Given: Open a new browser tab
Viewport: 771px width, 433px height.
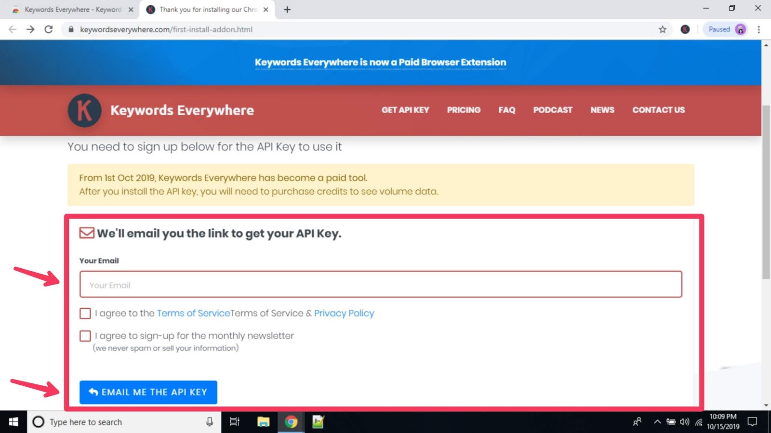Looking at the screenshot, I should (287, 10).
